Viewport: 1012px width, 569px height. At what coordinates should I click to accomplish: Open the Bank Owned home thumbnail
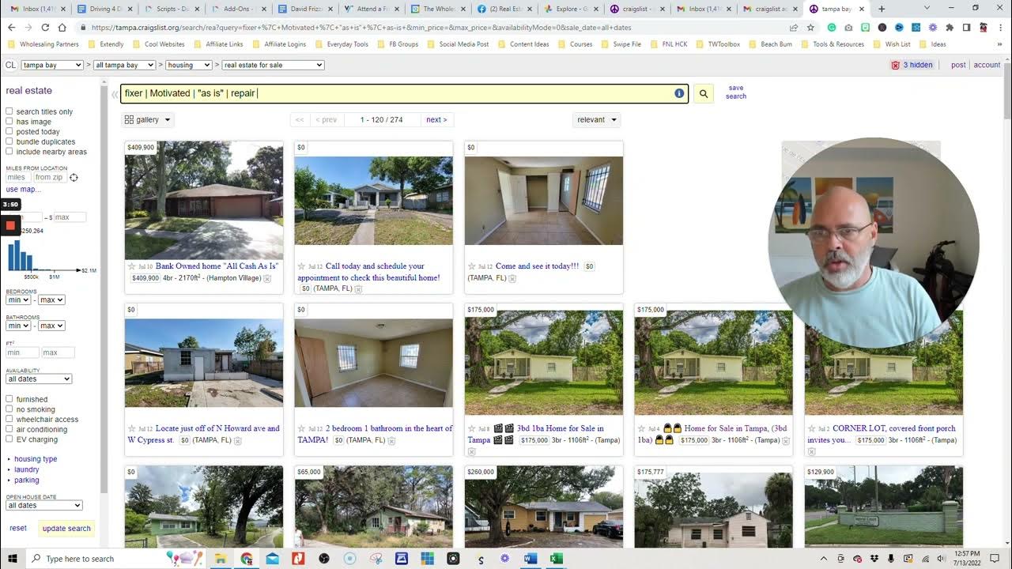[204, 201]
